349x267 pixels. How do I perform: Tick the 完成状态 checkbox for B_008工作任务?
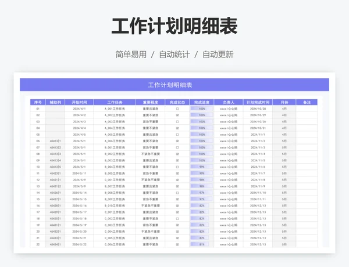[177, 193]
